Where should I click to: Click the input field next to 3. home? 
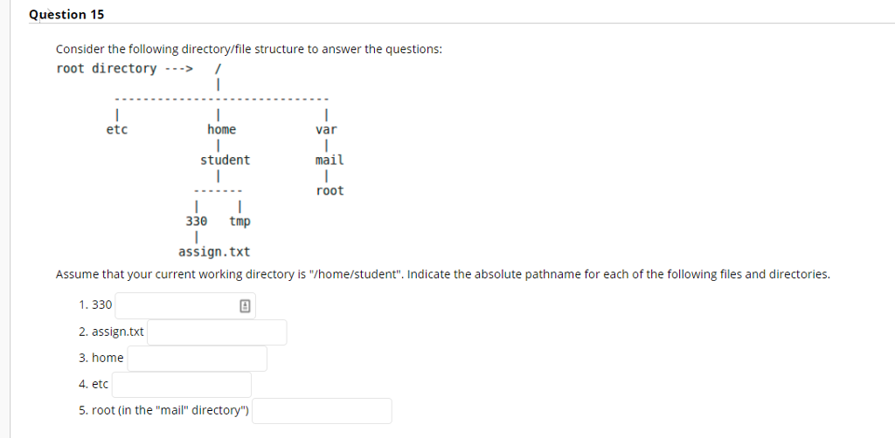pos(197,359)
